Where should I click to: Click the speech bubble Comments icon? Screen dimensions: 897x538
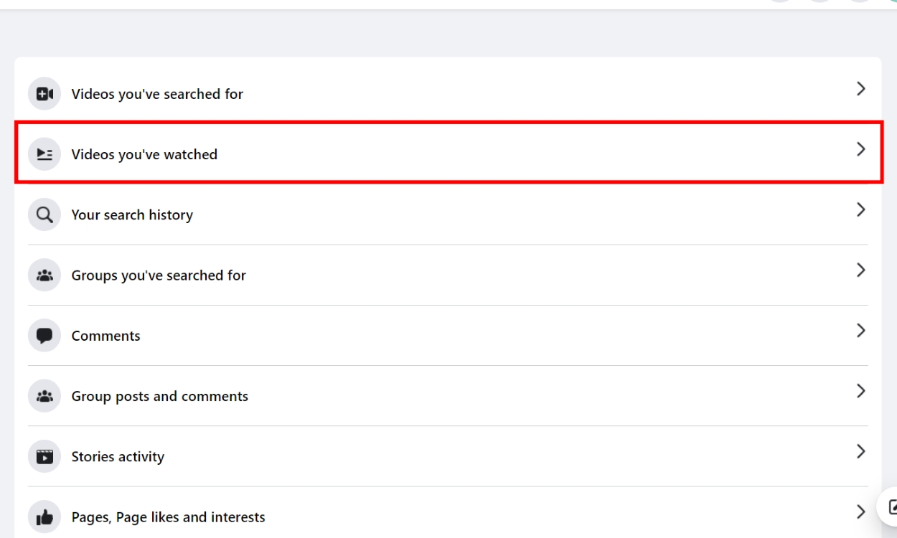[x=44, y=336]
